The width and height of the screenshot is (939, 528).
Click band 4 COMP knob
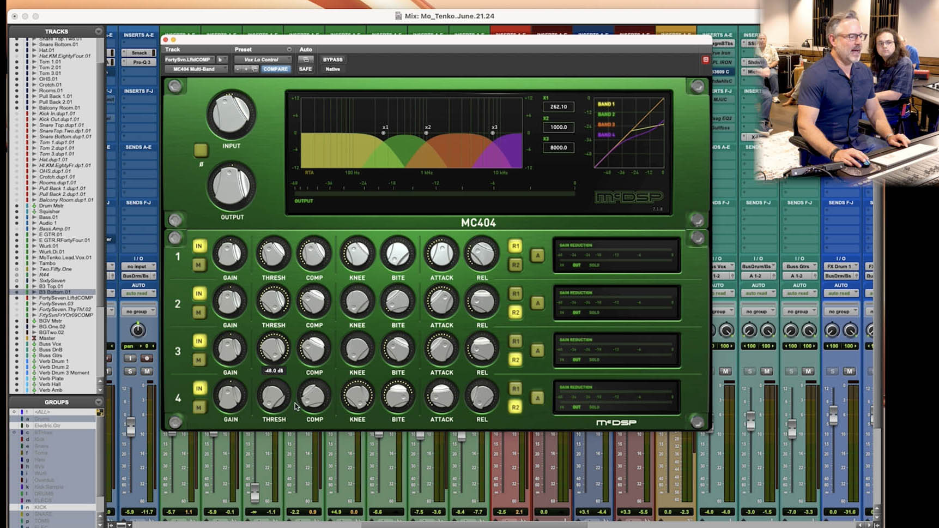coord(314,397)
